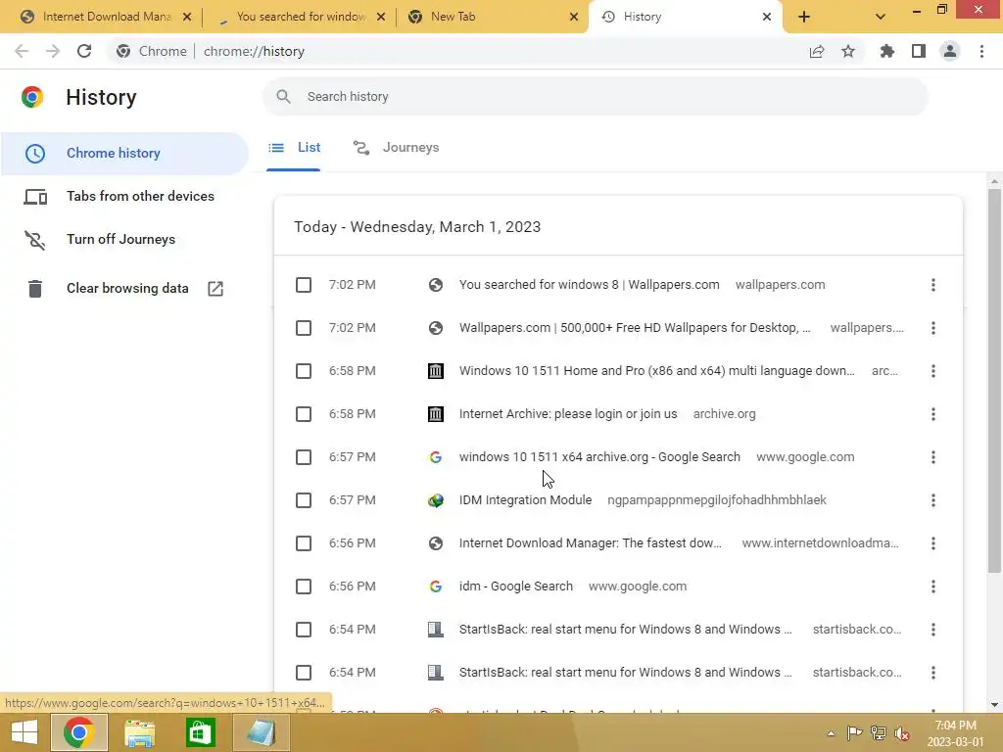Toggle the Chrome side panel icon
Image resolution: width=1003 pixels, height=752 pixels.
point(919,51)
